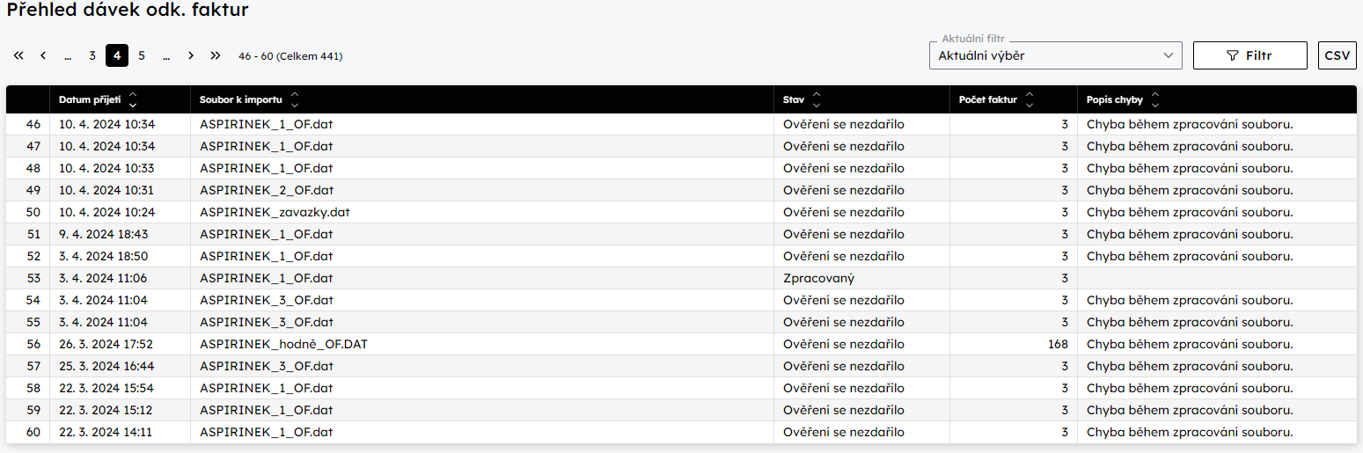The image size is (1363, 453).
Task: Jump to last page using double-right arrows
Action: click(216, 55)
